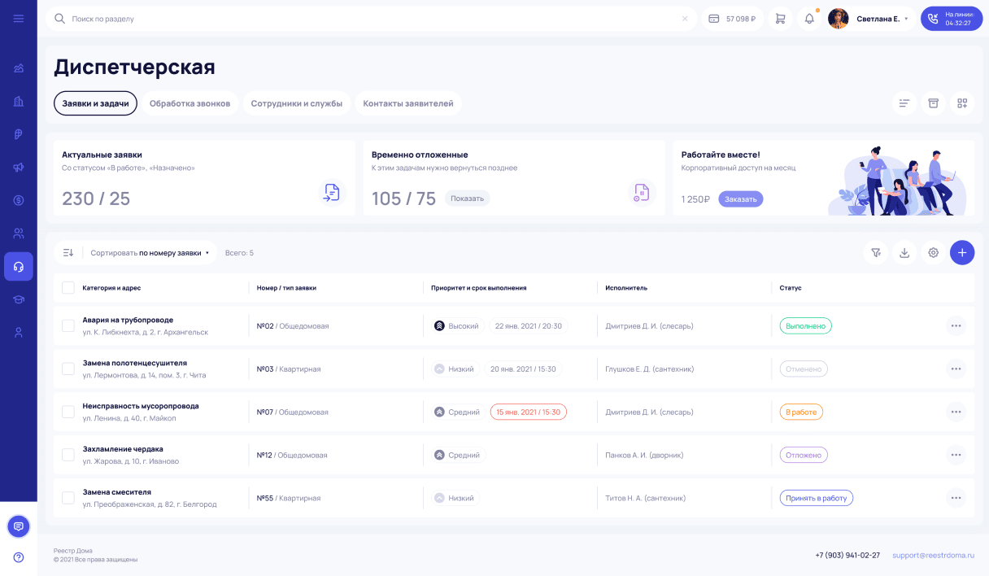The width and height of the screenshot is (989, 576).
Task: Open the filter funnel icon
Action: [876, 253]
